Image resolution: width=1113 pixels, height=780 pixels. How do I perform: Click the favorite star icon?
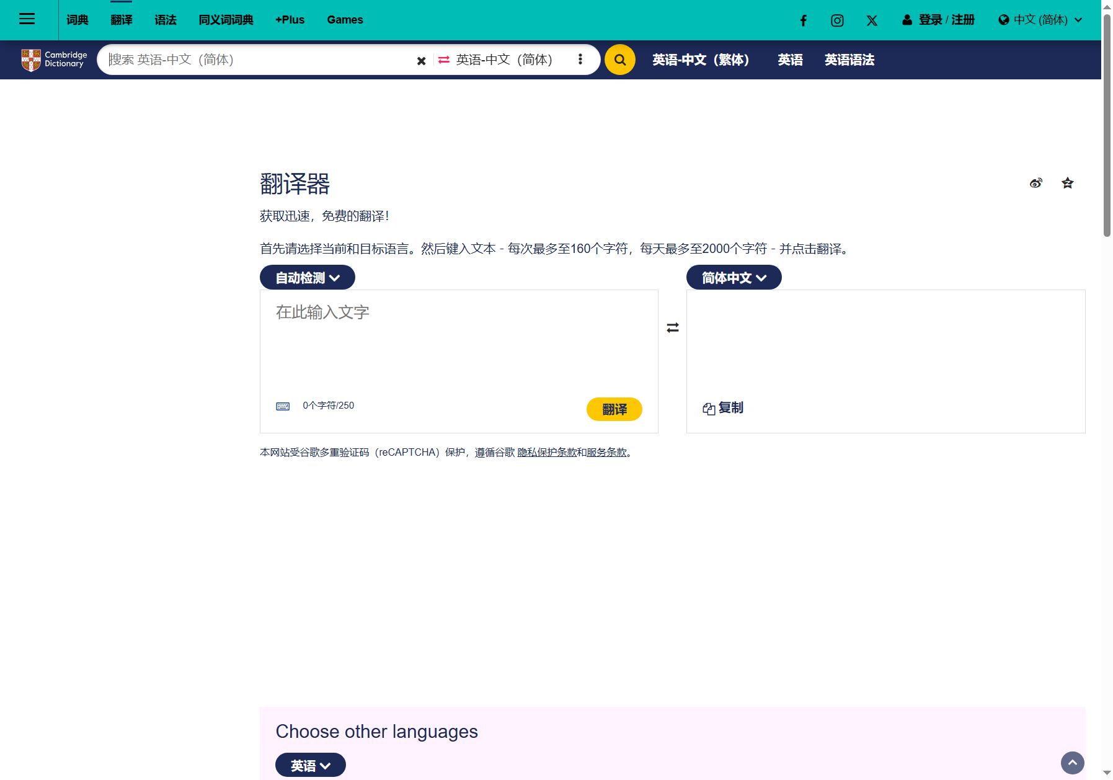coord(1067,183)
